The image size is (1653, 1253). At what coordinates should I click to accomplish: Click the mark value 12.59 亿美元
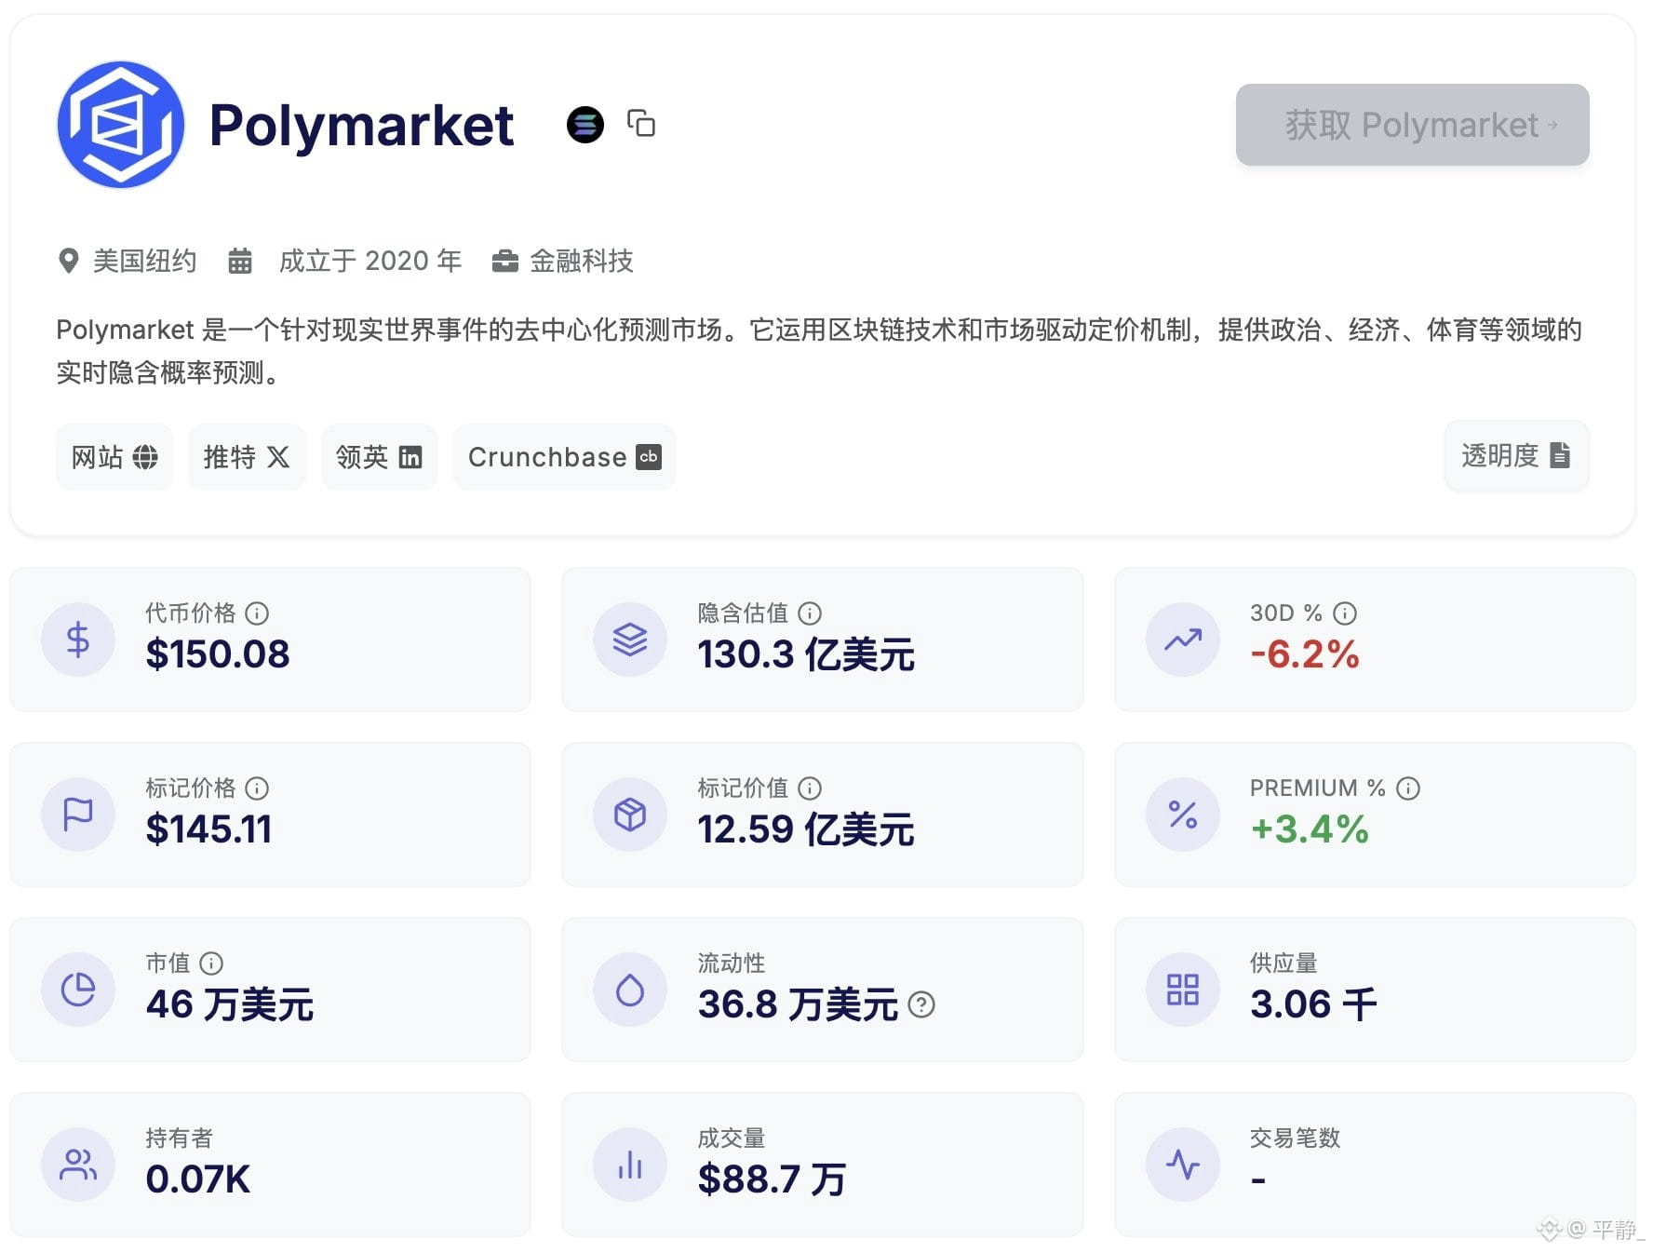[806, 829]
